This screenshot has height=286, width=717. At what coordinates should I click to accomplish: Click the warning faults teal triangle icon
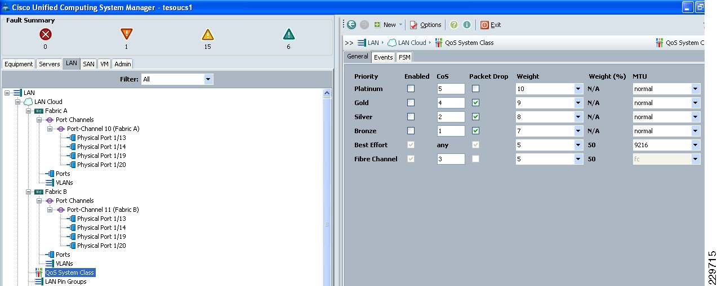click(x=288, y=34)
